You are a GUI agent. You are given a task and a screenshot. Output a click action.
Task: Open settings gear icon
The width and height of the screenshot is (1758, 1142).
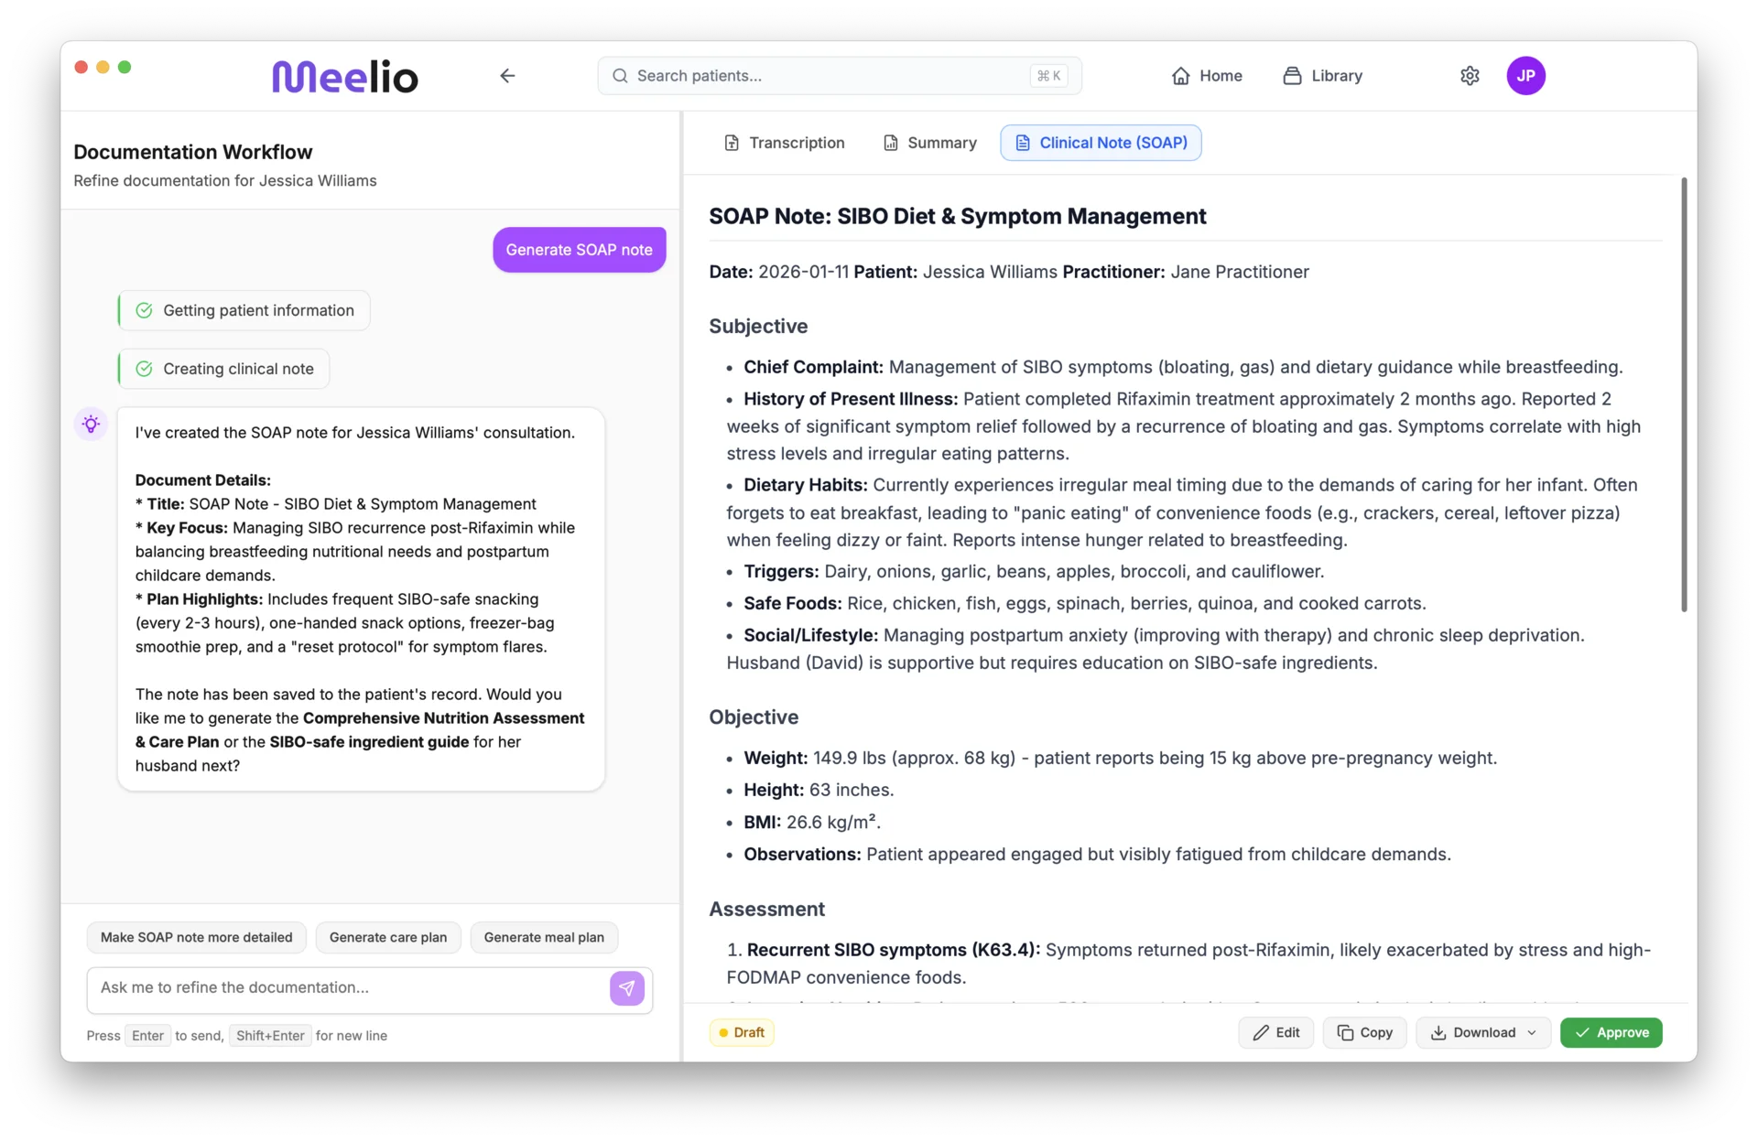tap(1470, 76)
